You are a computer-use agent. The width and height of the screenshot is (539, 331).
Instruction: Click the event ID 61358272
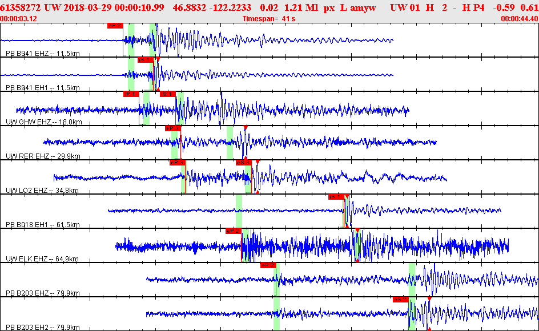[x=21, y=7]
